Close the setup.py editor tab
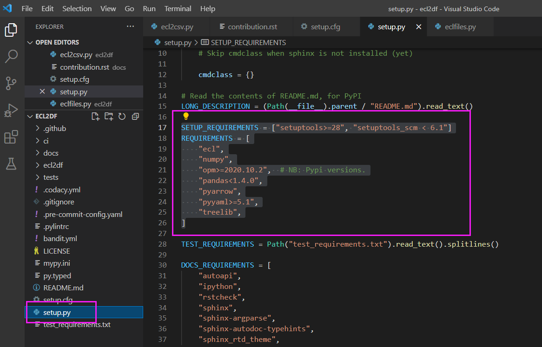Viewport: 542px width, 347px height. click(419, 26)
